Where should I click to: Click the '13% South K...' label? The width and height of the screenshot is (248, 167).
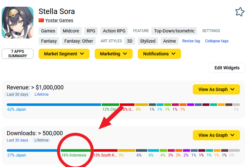point(105,155)
